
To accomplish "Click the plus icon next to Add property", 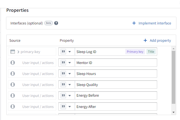I will click(x=145, y=40).
